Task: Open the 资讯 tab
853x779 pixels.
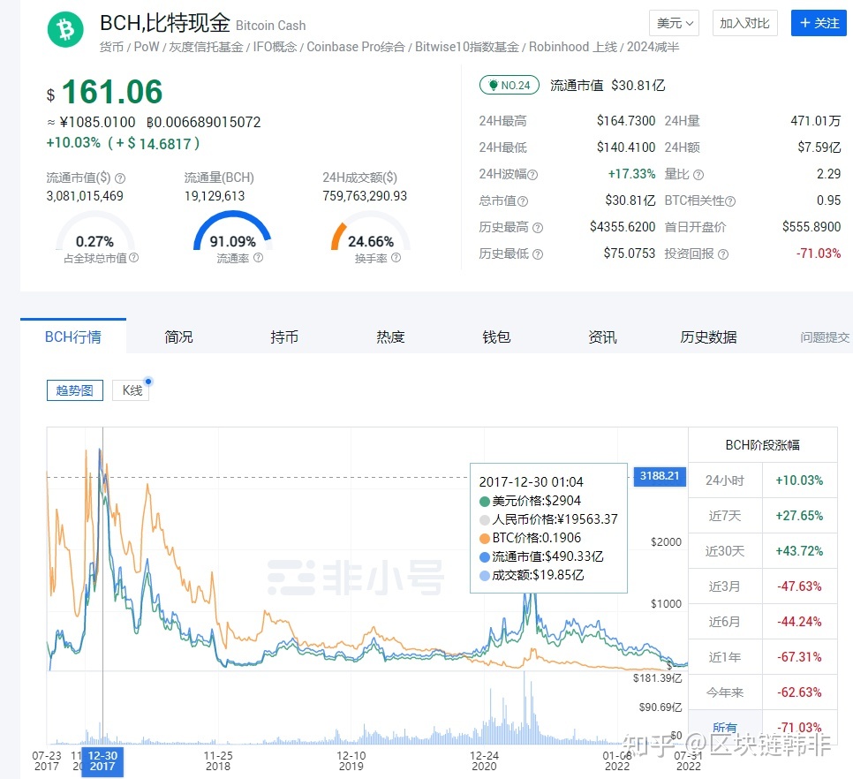Action: (603, 337)
